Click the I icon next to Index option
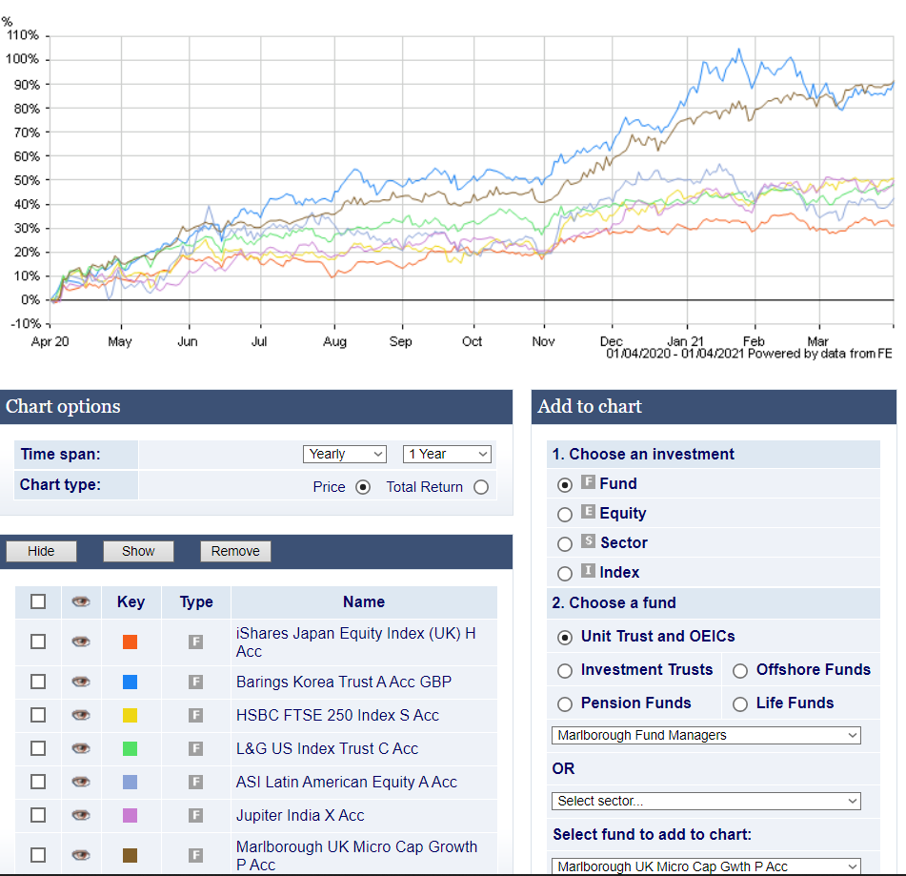This screenshot has width=906, height=876. (x=588, y=571)
